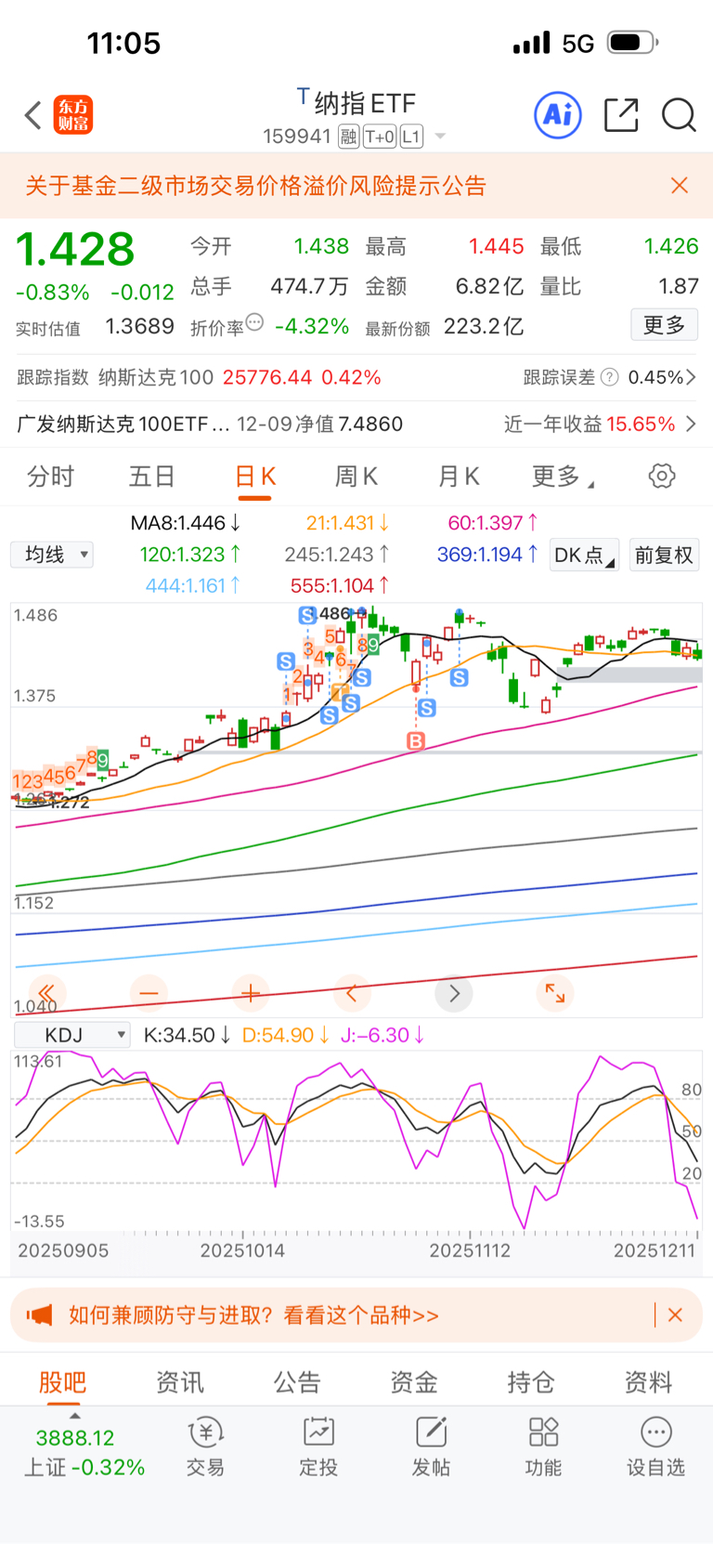Image resolution: width=713 pixels, height=1544 pixels.
Task: Tap the K:34.50 KDJ value
Action: pyautogui.click(x=187, y=1035)
